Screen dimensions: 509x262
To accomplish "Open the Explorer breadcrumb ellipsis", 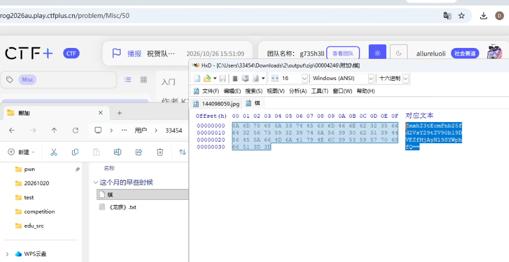I will pos(124,130).
